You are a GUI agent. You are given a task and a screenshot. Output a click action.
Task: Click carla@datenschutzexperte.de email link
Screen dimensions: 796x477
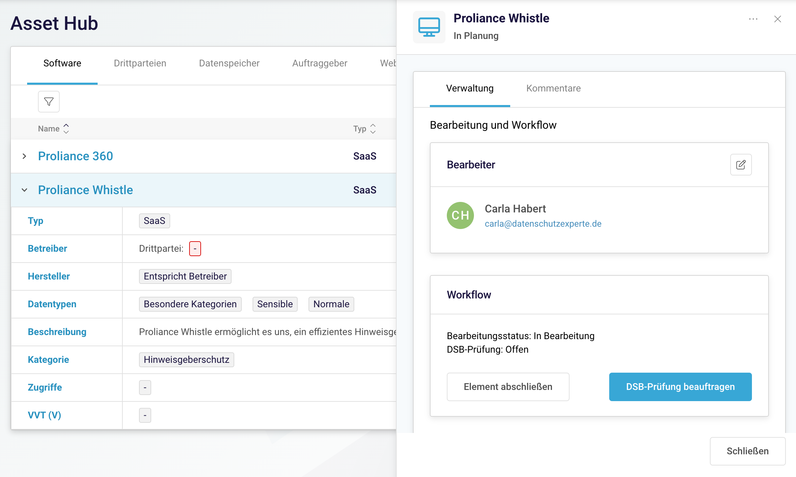(543, 224)
